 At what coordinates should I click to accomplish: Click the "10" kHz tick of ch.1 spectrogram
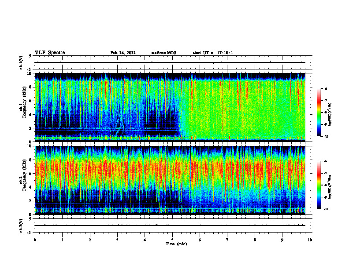[x=30, y=73]
